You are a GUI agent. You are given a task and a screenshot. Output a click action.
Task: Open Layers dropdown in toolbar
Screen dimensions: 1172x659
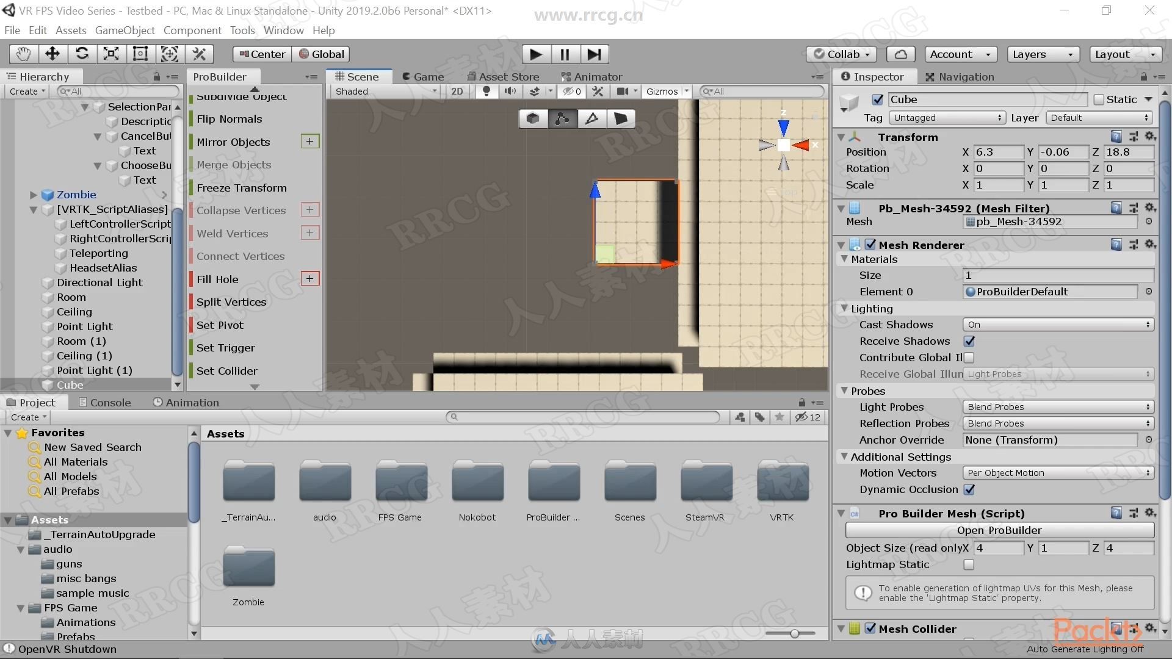[1043, 54]
